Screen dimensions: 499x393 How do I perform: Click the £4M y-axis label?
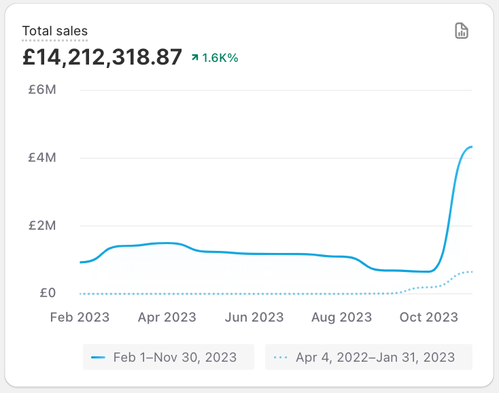41,158
